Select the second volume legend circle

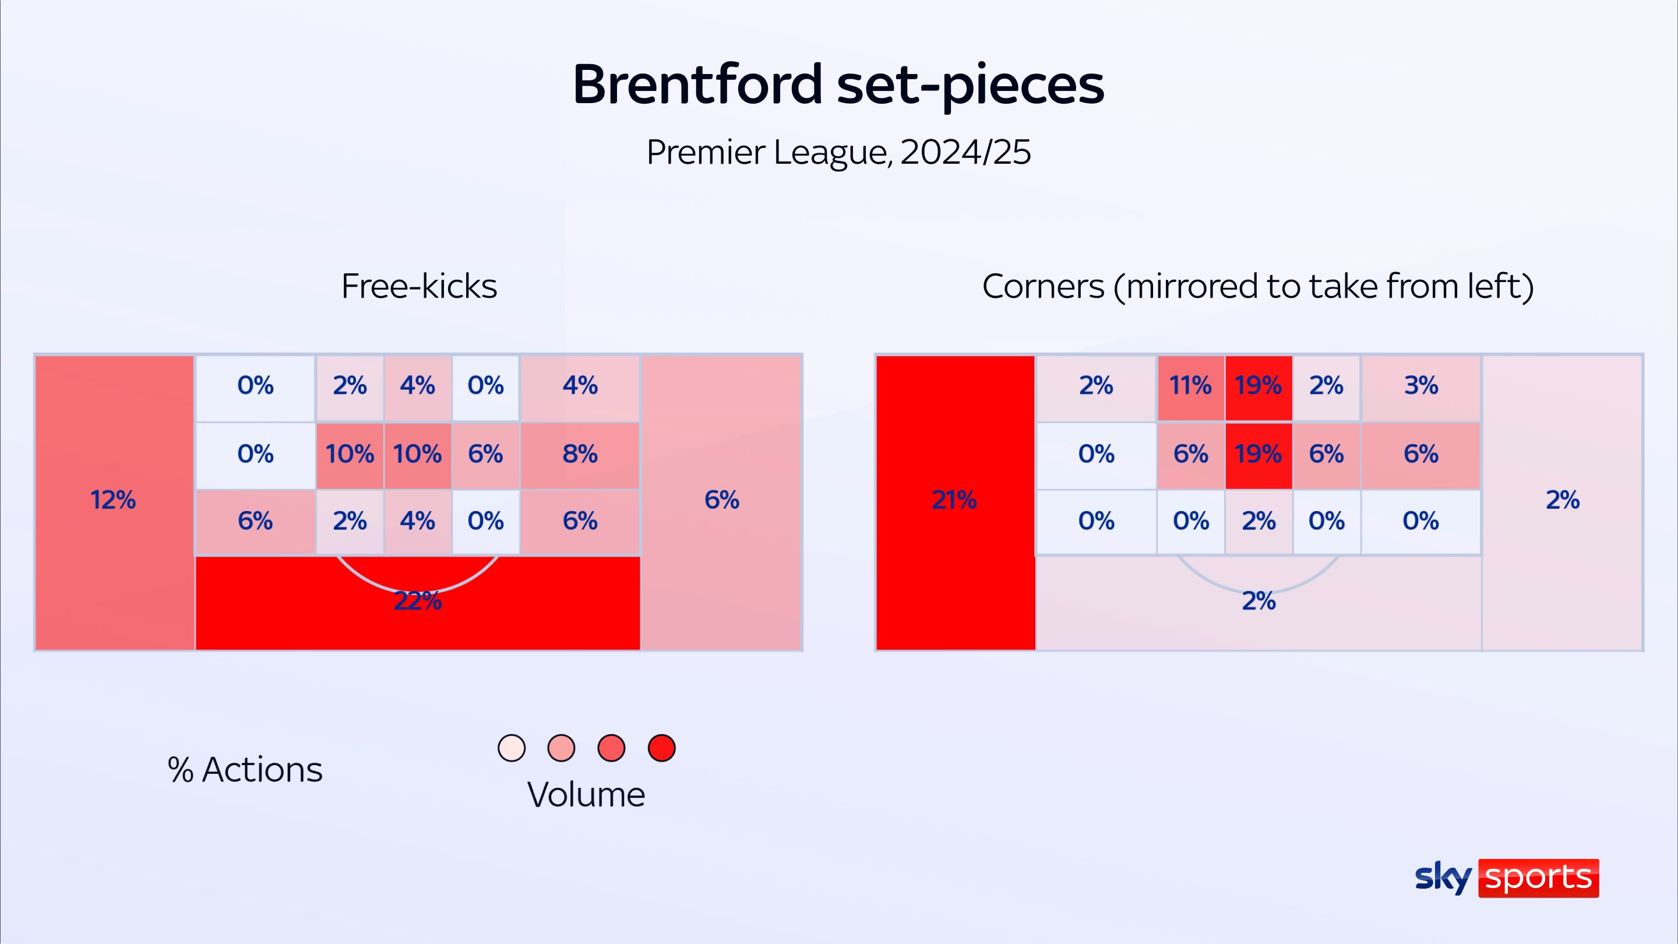tap(562, 748)
